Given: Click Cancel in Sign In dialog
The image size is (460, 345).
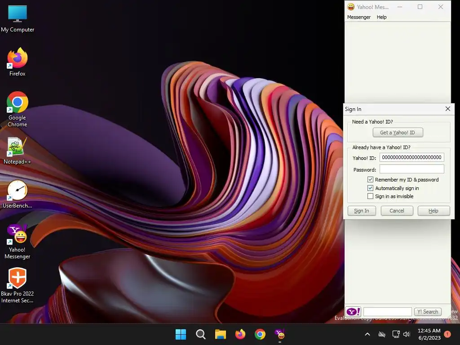Looking at the screenshot, I should coord(397,211).
